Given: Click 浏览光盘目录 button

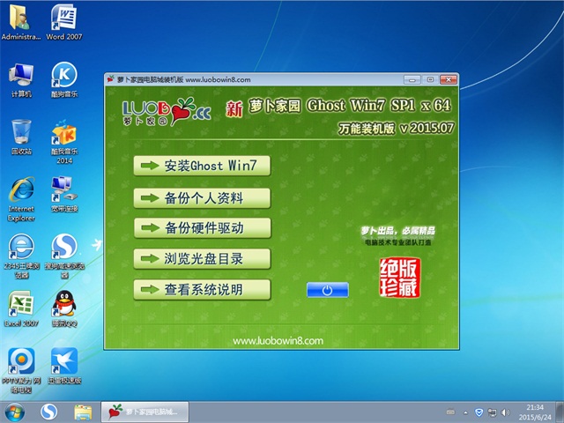Looking at the screenshot, I should pos(202,258).
